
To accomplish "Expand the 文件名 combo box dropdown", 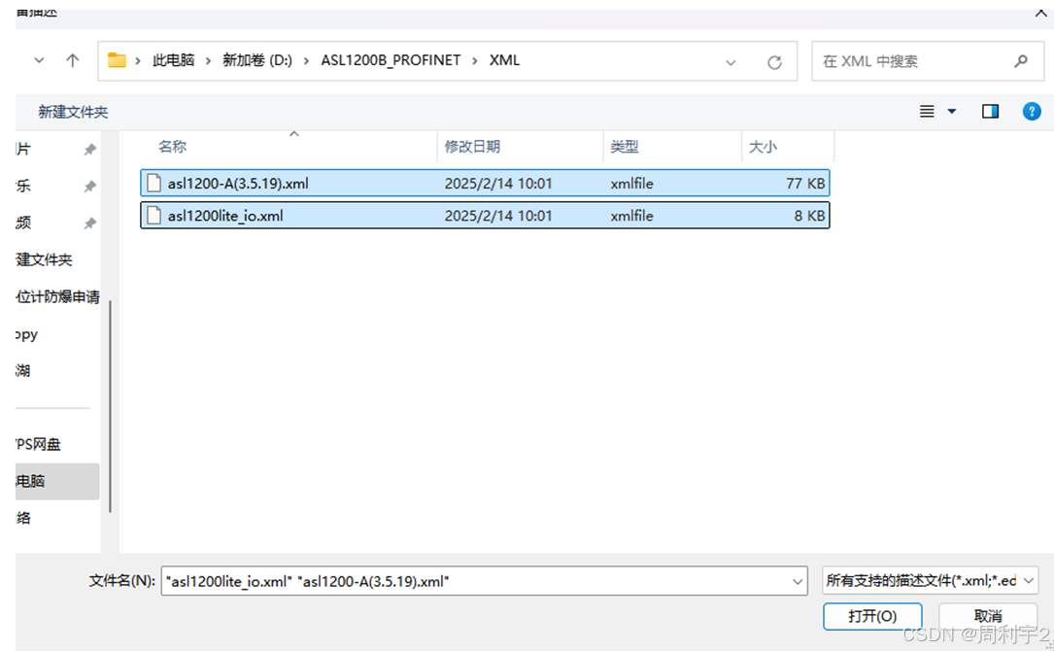I will point(797,580).
